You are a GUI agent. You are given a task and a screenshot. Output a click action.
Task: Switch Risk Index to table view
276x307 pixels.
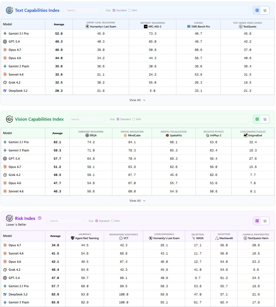(257, 221)
